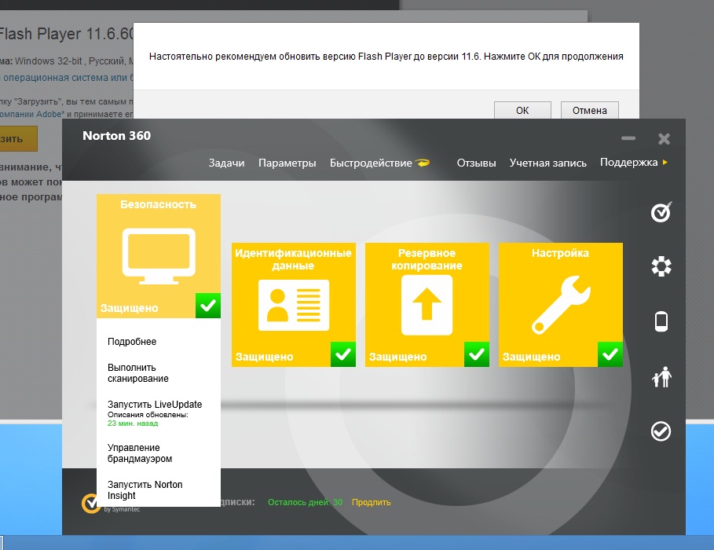Open the sidebar gear settings icon

click(661, 266)
